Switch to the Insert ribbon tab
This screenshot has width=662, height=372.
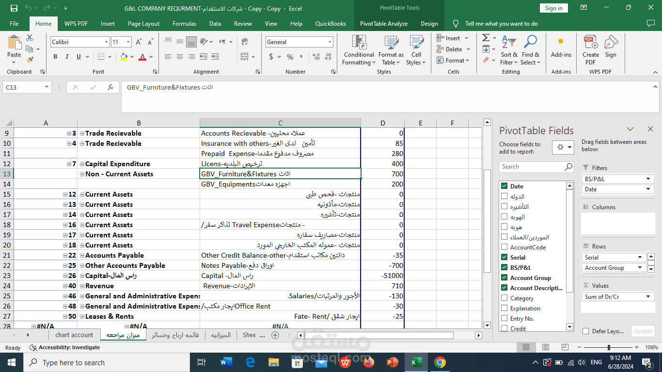(x=108, y=23)
